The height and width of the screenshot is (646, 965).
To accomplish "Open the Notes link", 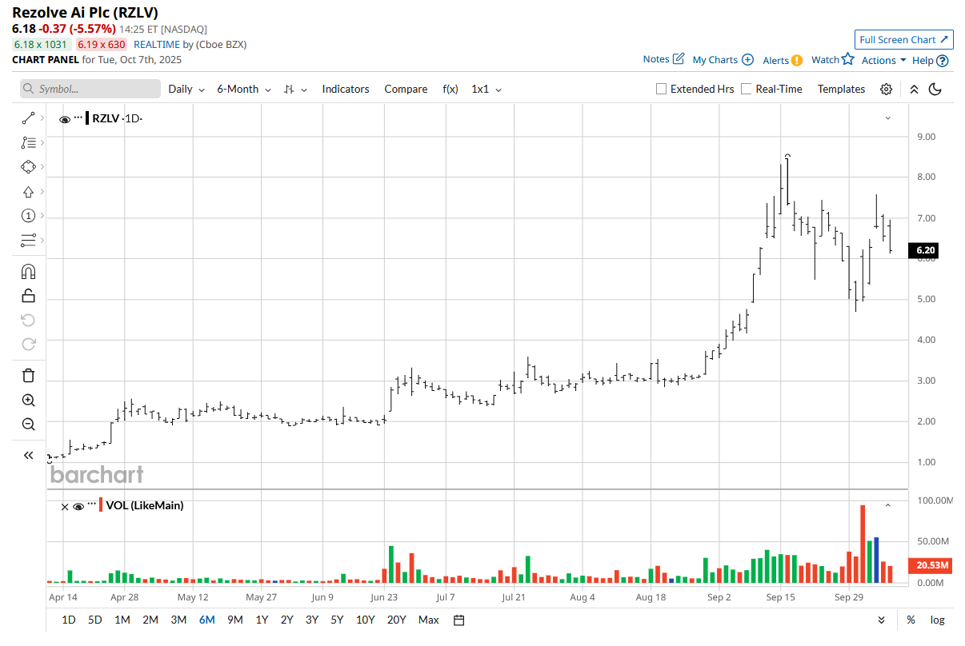I will pyautogui.click(x=656, y=59).
